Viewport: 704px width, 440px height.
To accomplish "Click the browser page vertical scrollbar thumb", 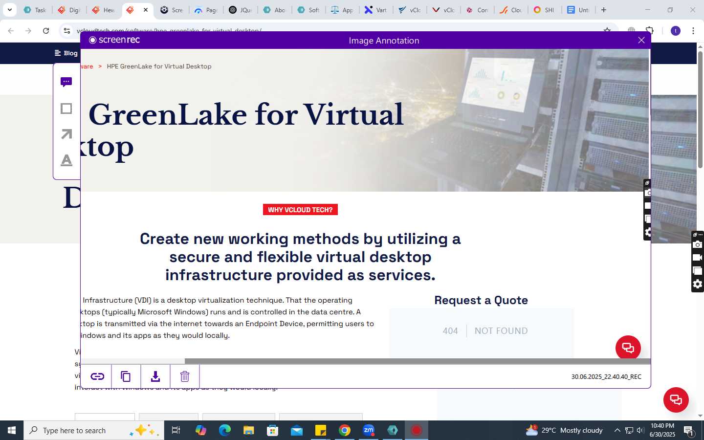I will [x=700, y=110].
